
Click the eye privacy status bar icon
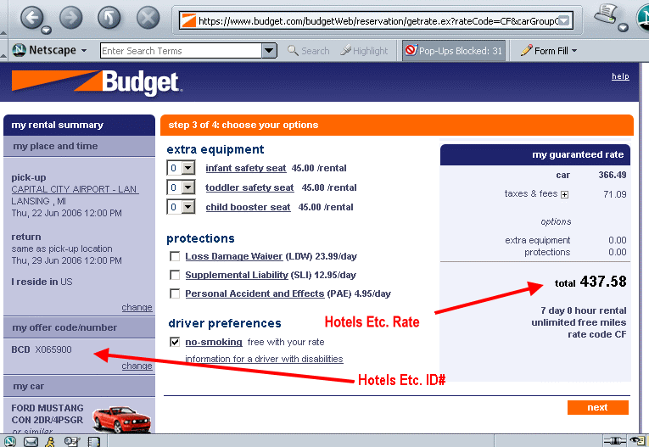coord(638,441)
